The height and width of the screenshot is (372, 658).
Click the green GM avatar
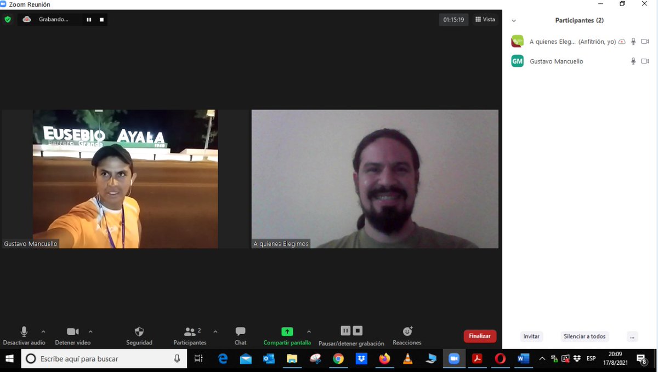(x=517, y=61)
